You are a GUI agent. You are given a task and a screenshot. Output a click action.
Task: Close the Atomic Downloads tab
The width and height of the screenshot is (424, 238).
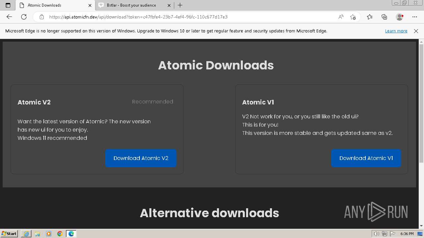pos(90,5)
